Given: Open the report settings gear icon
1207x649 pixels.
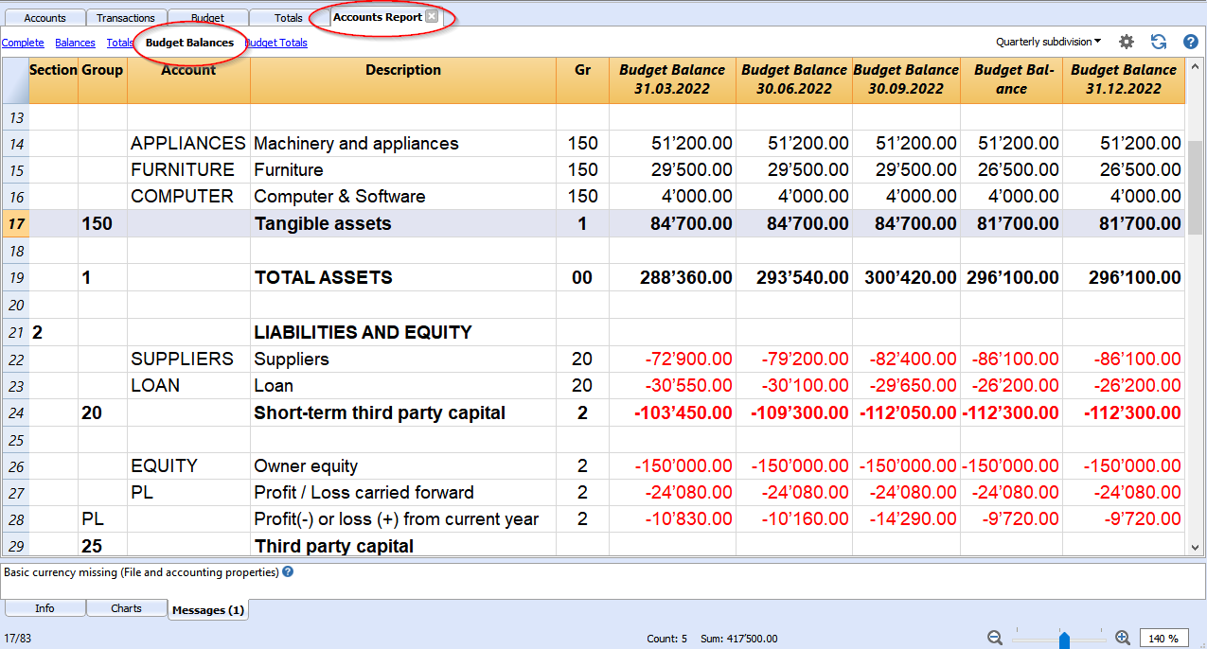Looking at the screenshot, I should [1126, 42].
